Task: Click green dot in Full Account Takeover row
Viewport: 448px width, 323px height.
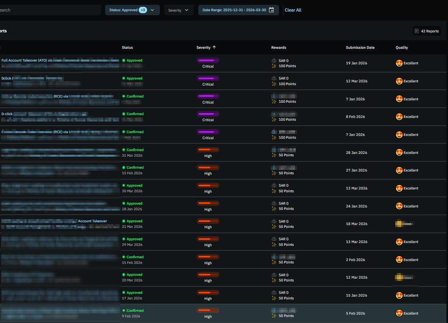Action: click(124, 60)
